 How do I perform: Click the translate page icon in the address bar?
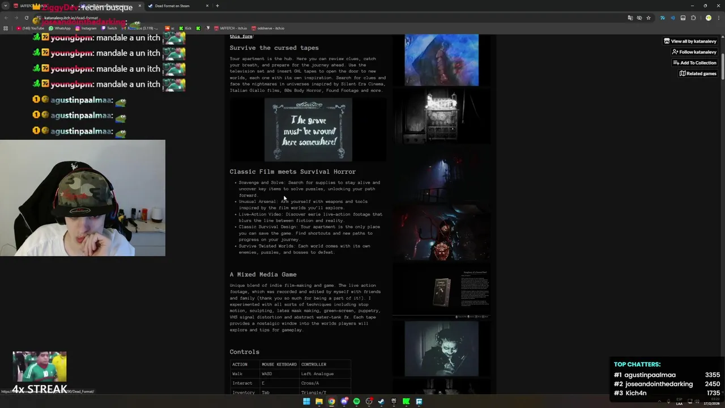coord(630,18)
